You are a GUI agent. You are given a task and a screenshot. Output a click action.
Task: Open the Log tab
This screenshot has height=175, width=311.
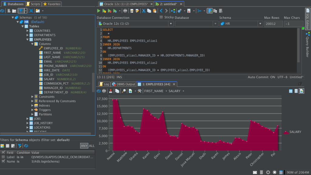[x=104, y=84]
